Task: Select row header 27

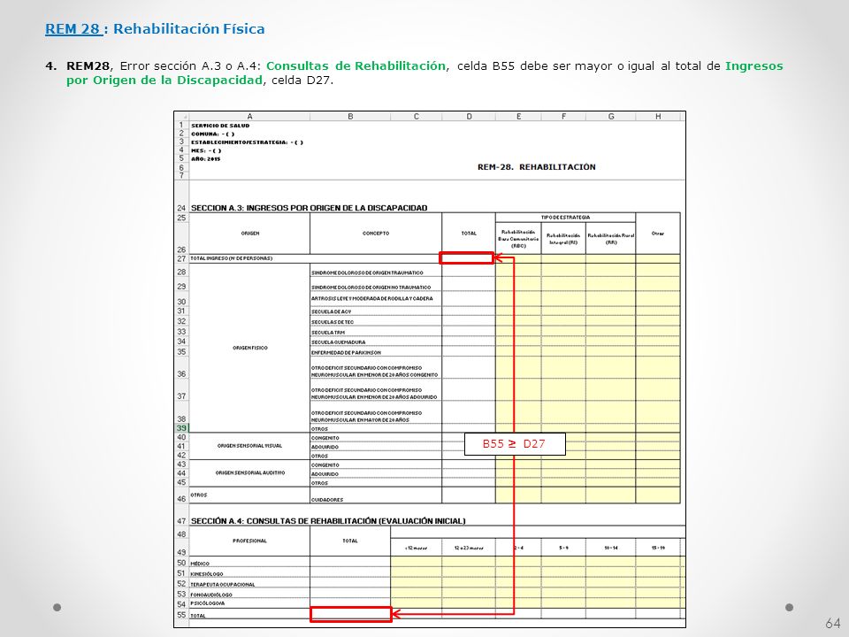Action: click(x=181, y=259)
